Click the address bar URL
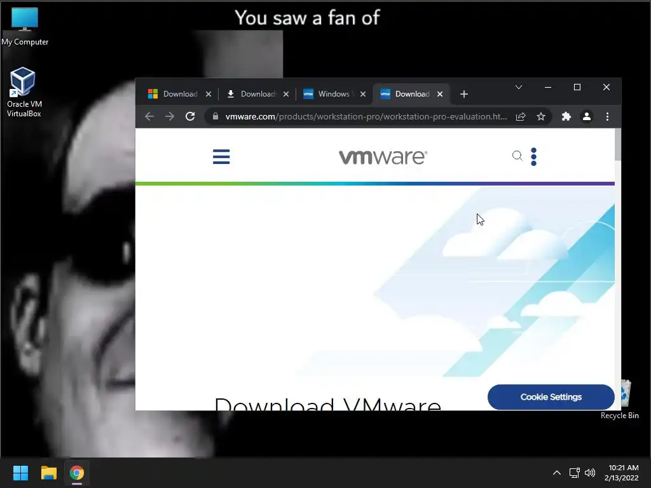 tap(366, 117)
